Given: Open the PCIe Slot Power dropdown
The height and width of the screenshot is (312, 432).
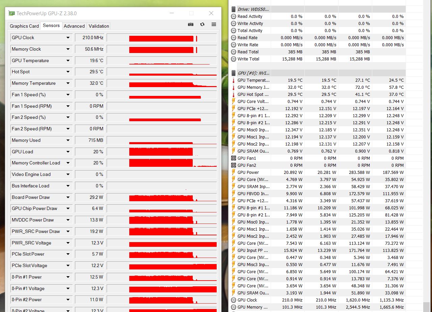Looking at the screenshot, I should pos(68,254).
